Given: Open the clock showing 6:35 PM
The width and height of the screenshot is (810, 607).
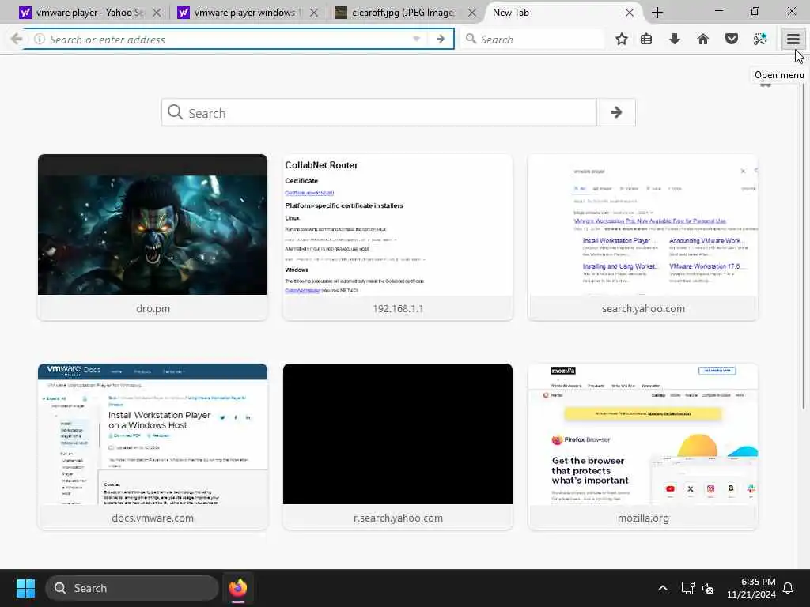Looking at the screenshot, I should (x=751, y=588).
